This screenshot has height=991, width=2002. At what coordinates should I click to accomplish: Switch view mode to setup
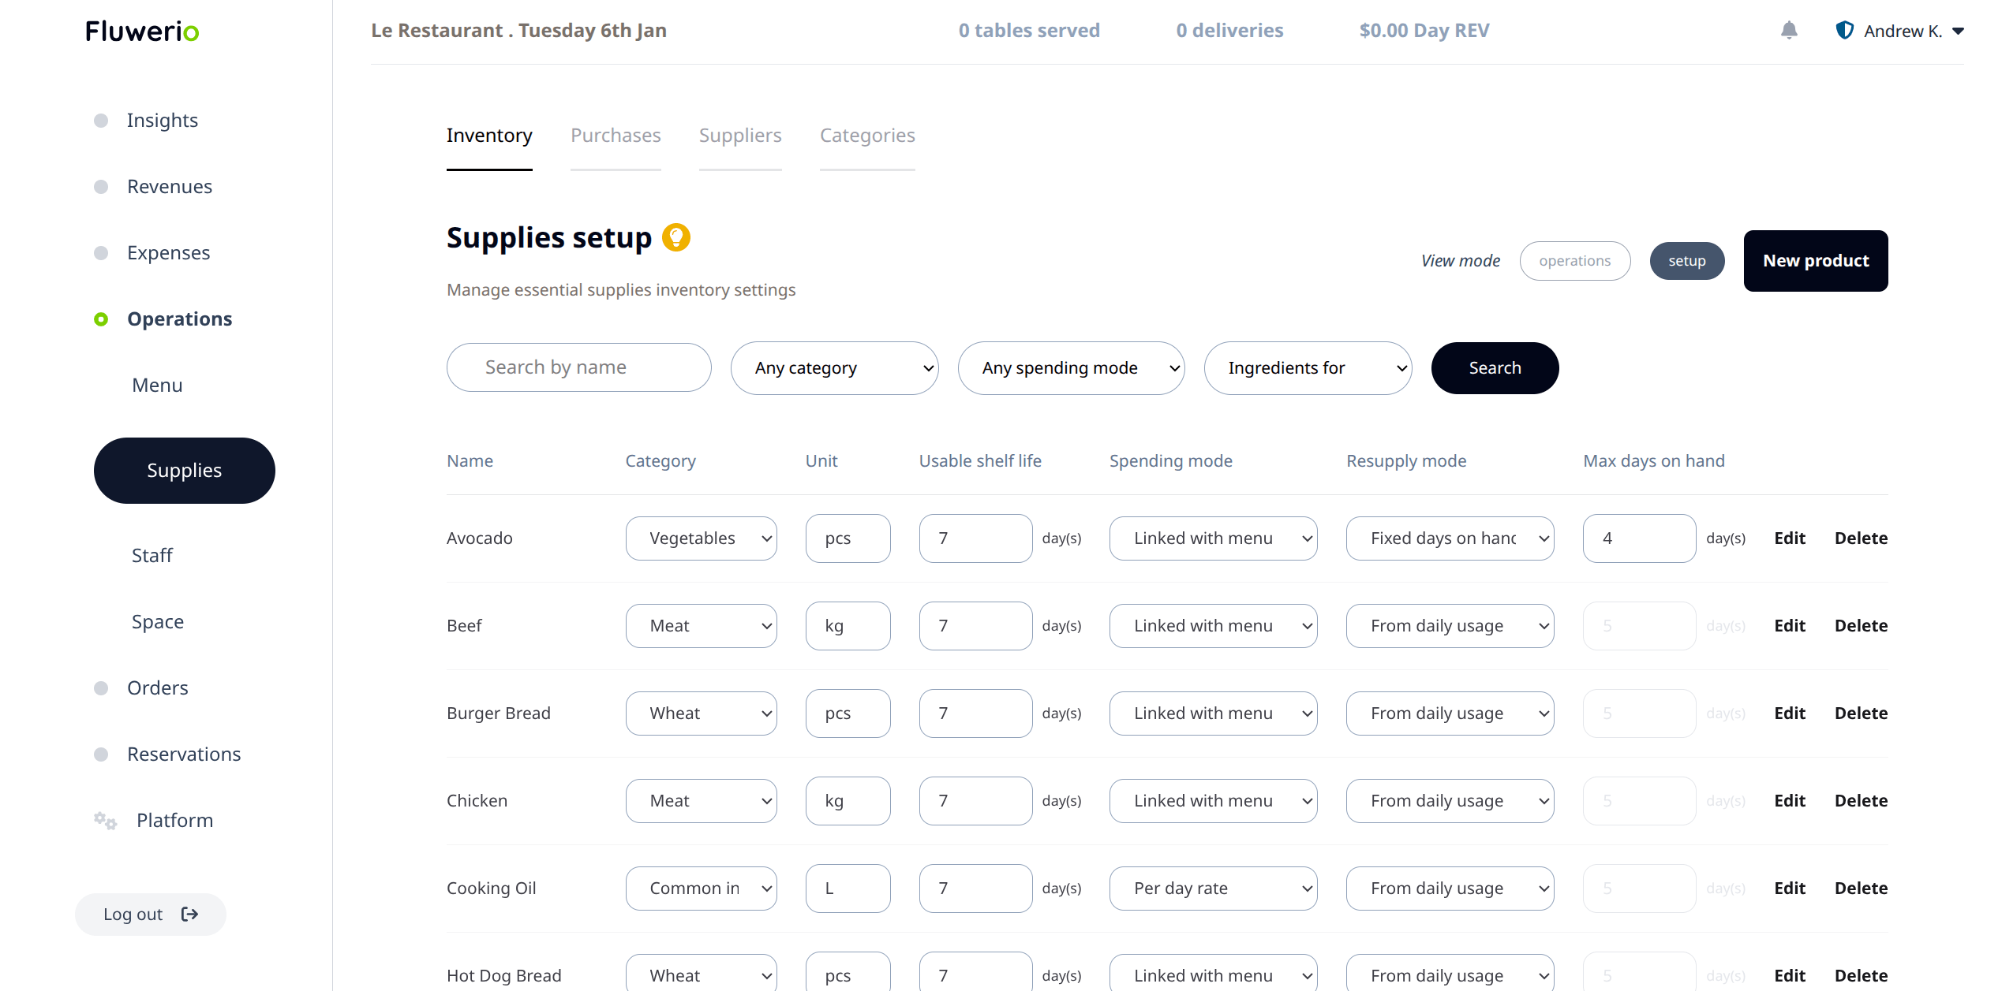[1686, 261]
